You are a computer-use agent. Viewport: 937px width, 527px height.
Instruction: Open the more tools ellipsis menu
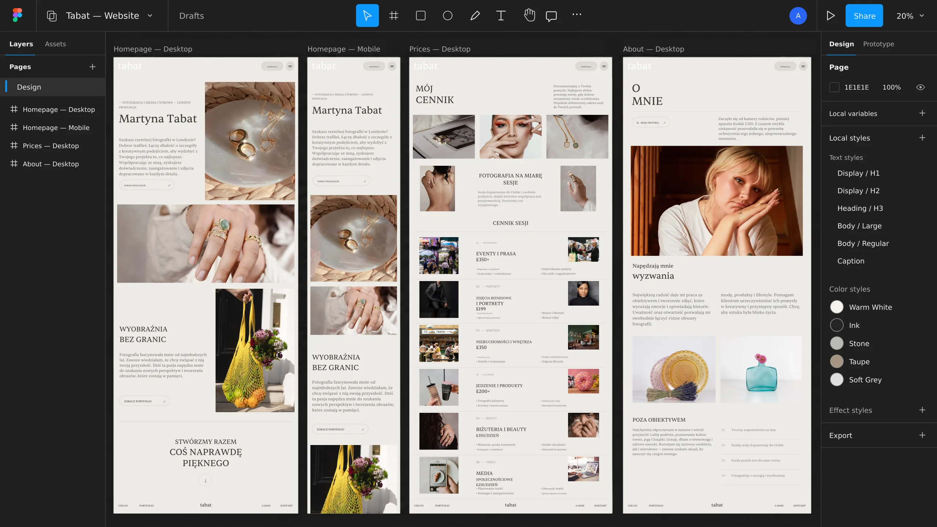[577, 15]
